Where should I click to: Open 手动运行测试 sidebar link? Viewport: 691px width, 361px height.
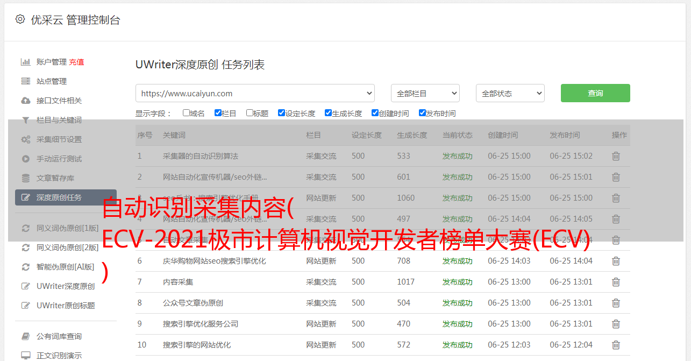point(59,159)
